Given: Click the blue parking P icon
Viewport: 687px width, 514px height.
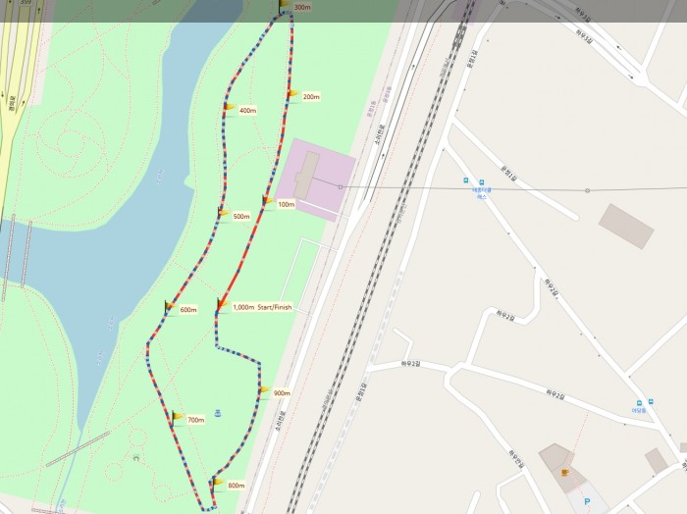Looking at the screenshot, I should click(587, 502).
